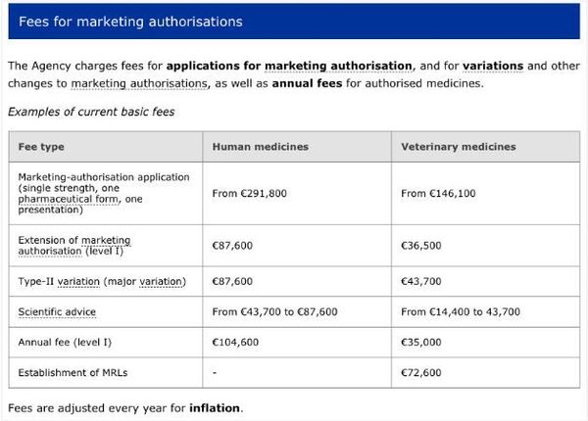Click the 'Examples of current basic fees' caption

click(91, 112)
